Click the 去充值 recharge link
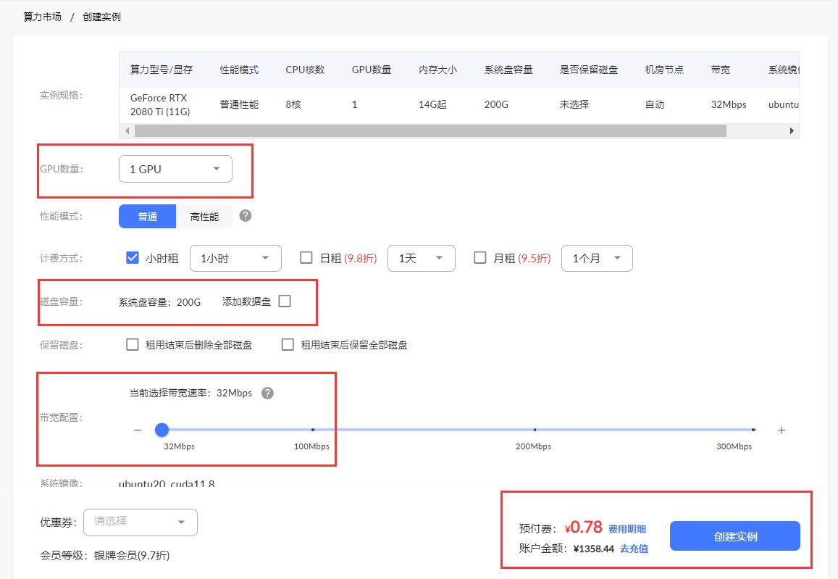This screenshot has width=838, height=579. [634, 549]
